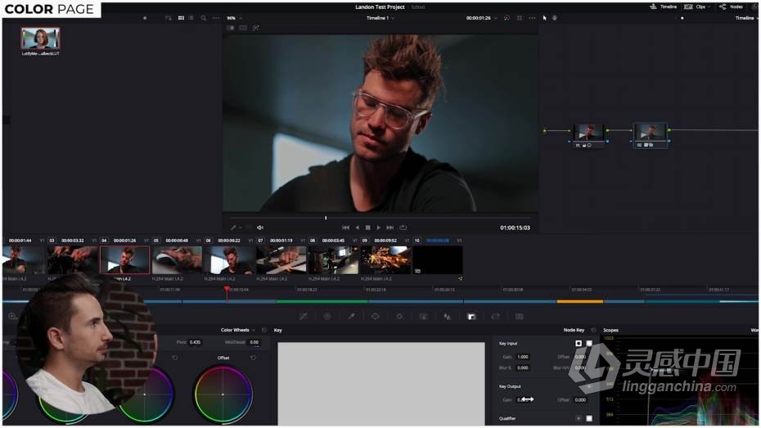Adjust the Offset color wheel center point
The height and width of the screenshot is (428, 761).
(223, 394)
